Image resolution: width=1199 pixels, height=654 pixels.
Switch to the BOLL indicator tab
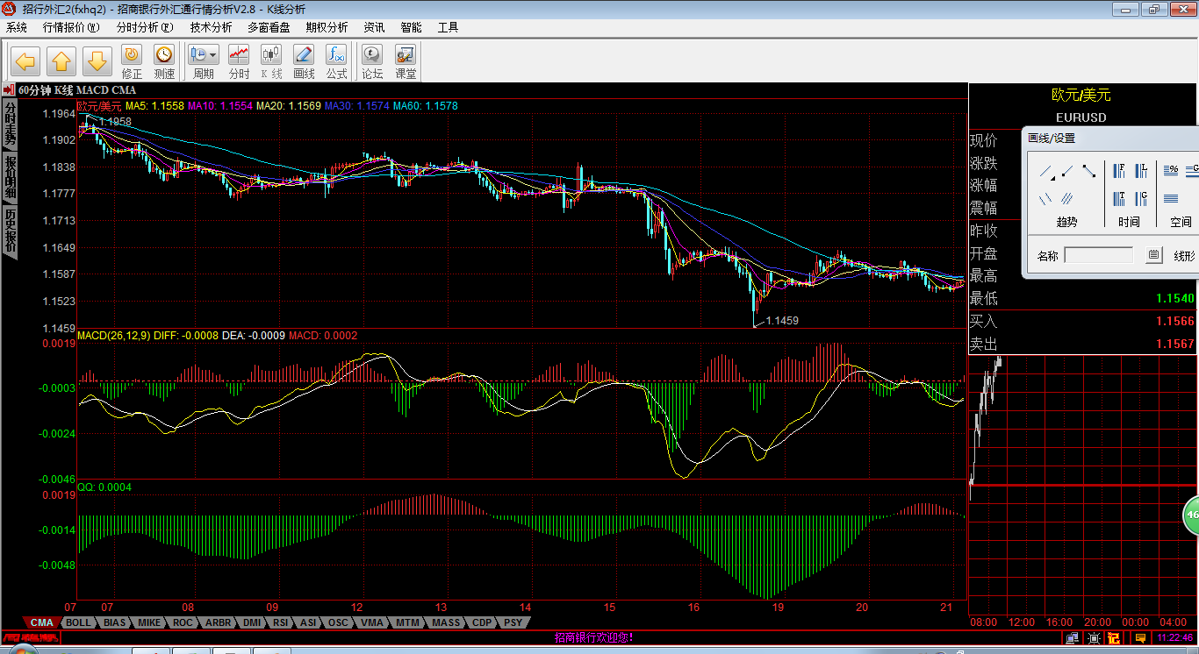coord(78,622)
